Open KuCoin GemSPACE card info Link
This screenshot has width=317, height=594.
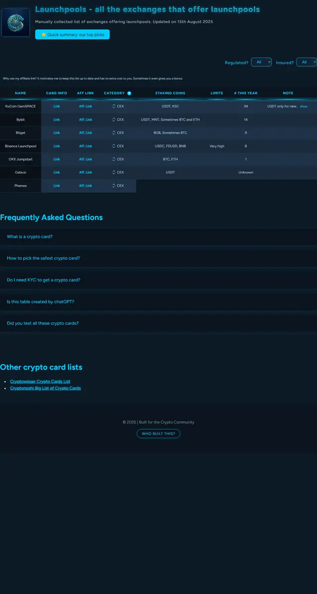pyautogui.click(x=56, y=106)
